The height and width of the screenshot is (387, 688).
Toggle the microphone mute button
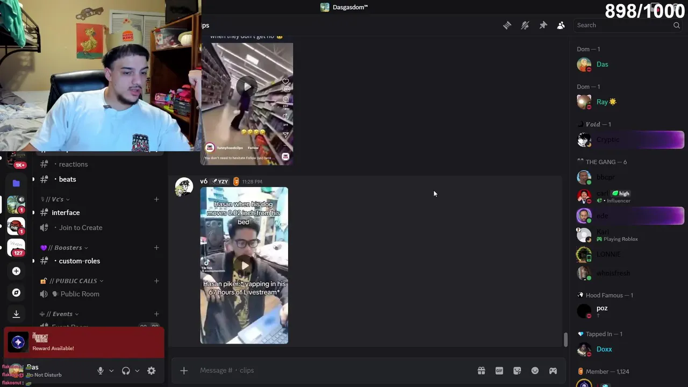pos(100,371)
